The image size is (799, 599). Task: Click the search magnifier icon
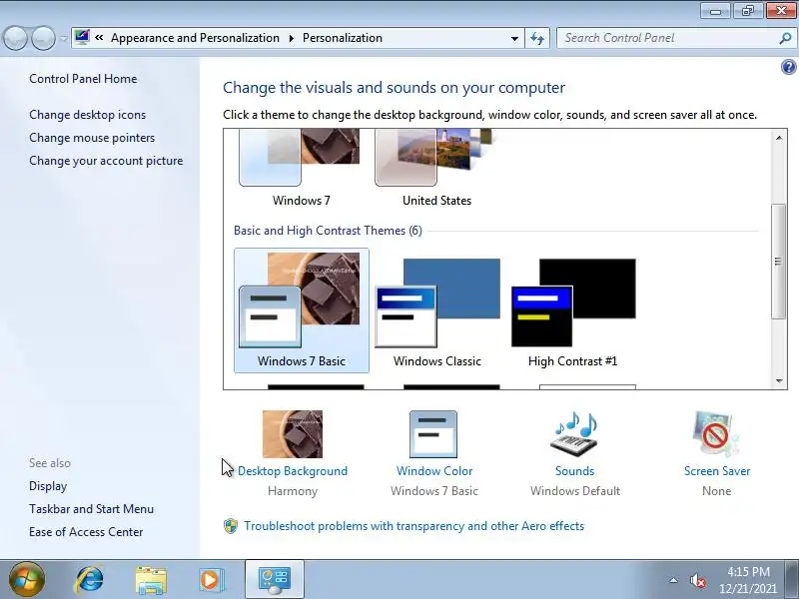coord(785,38)
